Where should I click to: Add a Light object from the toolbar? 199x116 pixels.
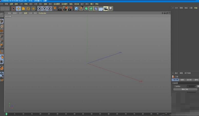point(111,9)
